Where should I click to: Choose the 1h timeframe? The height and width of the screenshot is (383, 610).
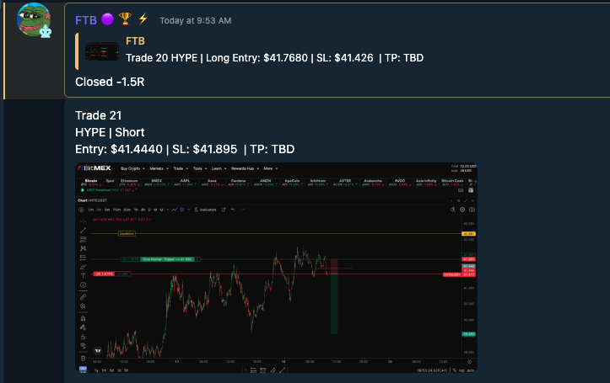coord(136,210)
